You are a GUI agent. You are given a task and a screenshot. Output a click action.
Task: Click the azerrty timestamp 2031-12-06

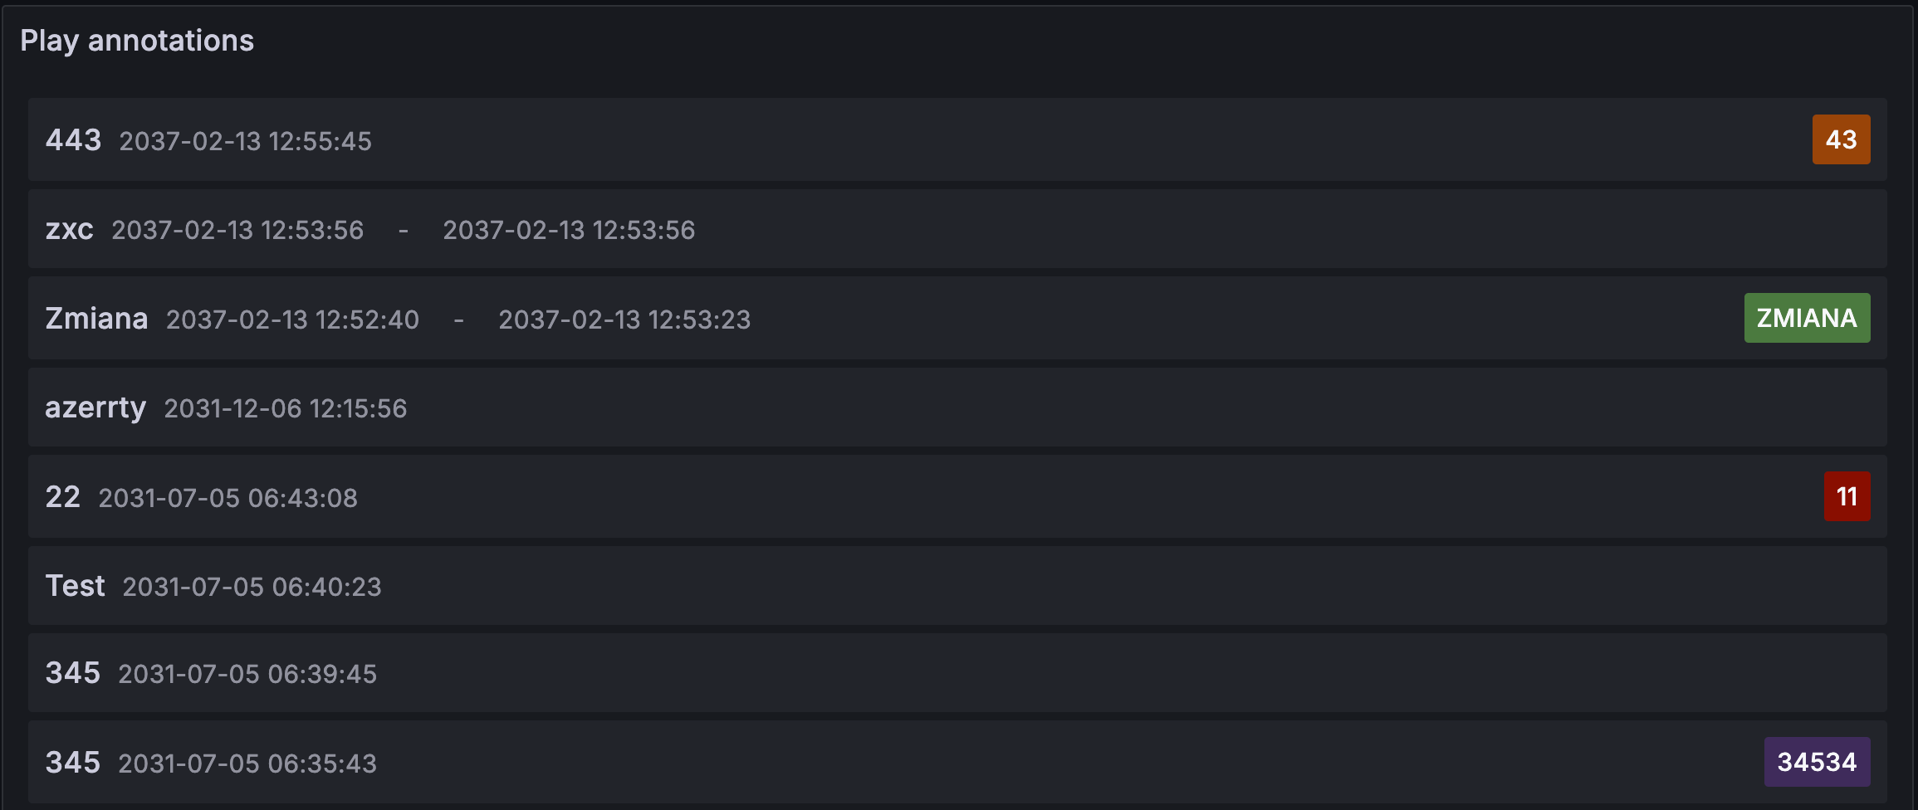285,408
